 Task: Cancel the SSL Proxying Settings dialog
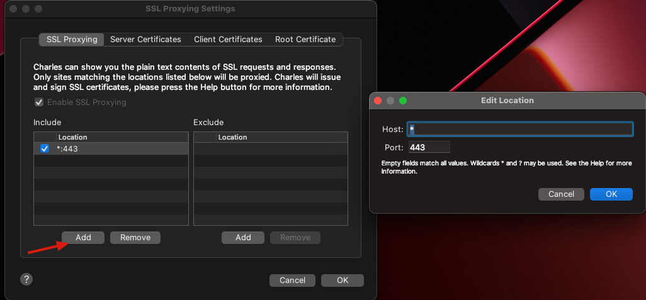pyautogui.click(x=293, y=281)
